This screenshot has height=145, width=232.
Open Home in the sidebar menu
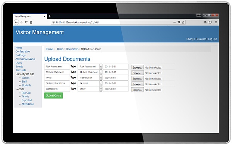19,48
